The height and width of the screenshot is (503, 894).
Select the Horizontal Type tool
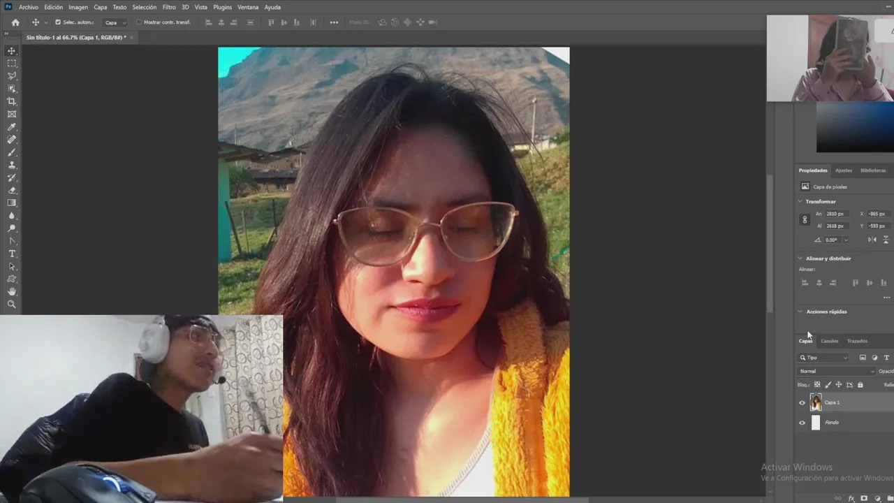(12, 254)
